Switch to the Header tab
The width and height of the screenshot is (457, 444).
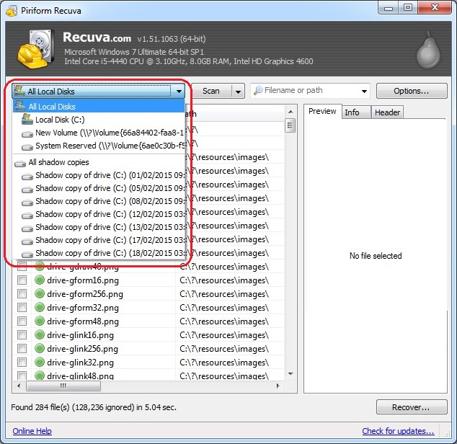pyautogui.click(x=387, y=112)
